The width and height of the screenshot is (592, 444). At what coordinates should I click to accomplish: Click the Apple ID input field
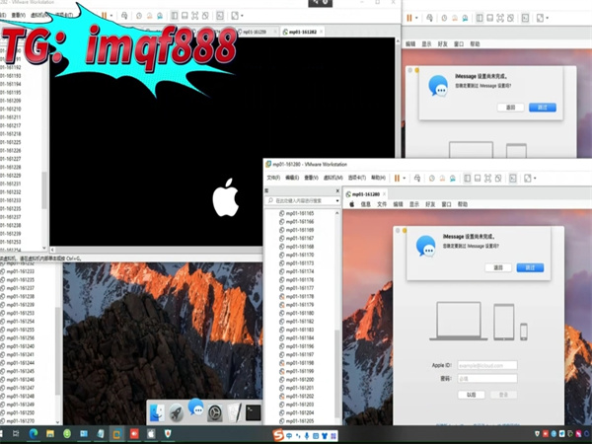coord(487,366)
